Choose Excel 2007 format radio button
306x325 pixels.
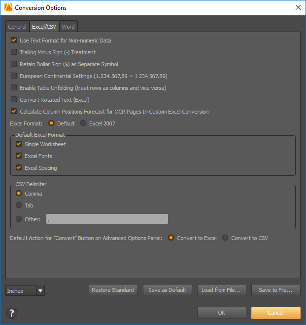coord(83,123)
